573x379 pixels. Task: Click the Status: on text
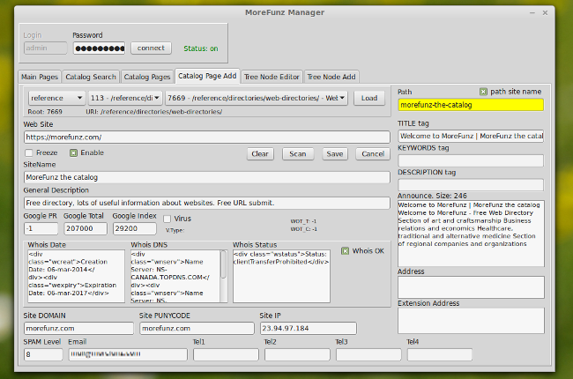pos(201,48)
